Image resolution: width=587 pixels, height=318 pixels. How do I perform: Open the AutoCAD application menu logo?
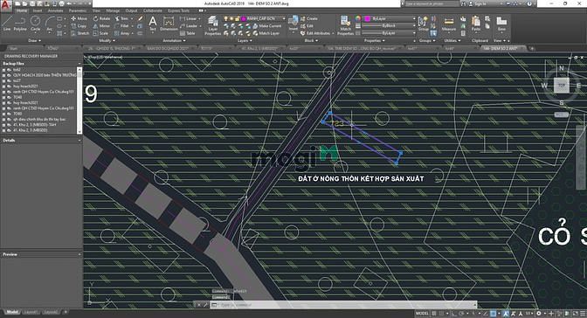pos(5,4)
